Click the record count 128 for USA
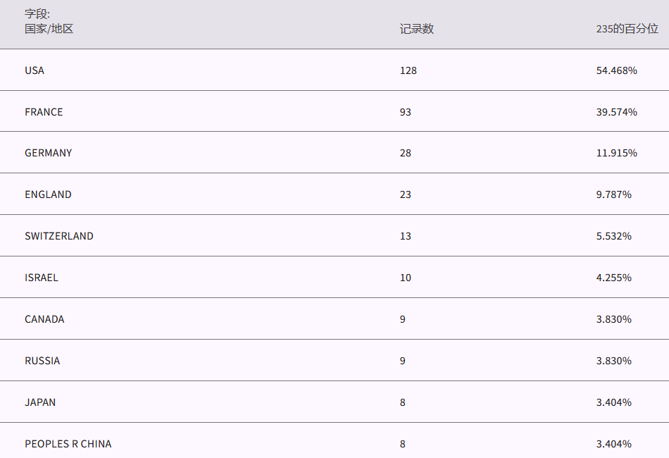The image size is (669, 458). point(408,70)
